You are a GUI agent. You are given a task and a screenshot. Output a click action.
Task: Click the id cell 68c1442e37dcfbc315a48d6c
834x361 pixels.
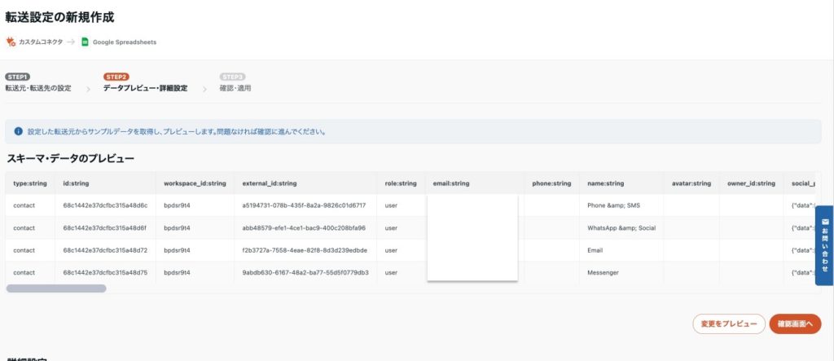coord(105,205)
